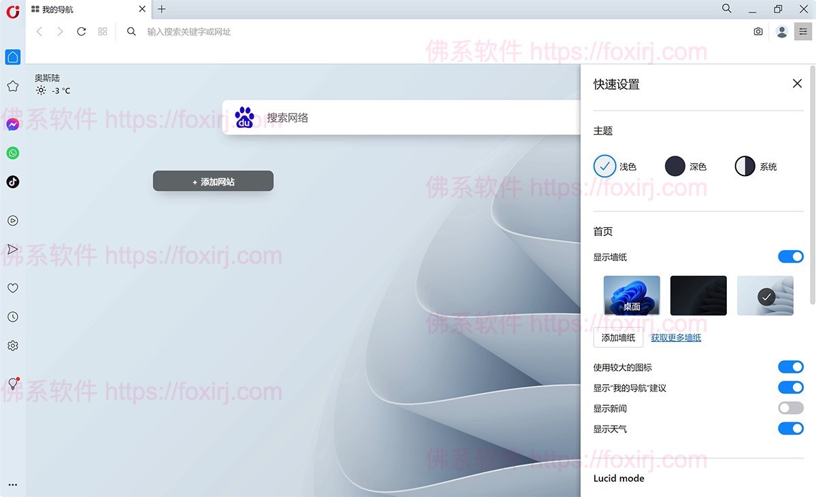Open the Opera Player sidebar panel
This screenshot has width=816, height=497.
click(x=12, y=220)
